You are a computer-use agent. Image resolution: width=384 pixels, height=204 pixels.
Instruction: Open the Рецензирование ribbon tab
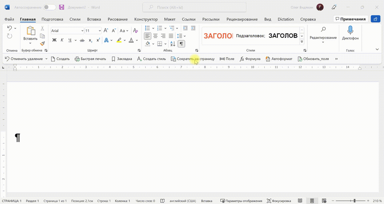pos(242,19)
